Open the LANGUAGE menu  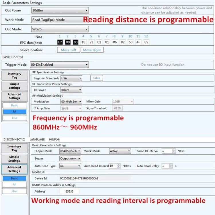click(x=37, y=139)
